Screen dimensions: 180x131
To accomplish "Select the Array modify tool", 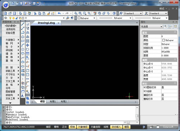I will [28, 41].
